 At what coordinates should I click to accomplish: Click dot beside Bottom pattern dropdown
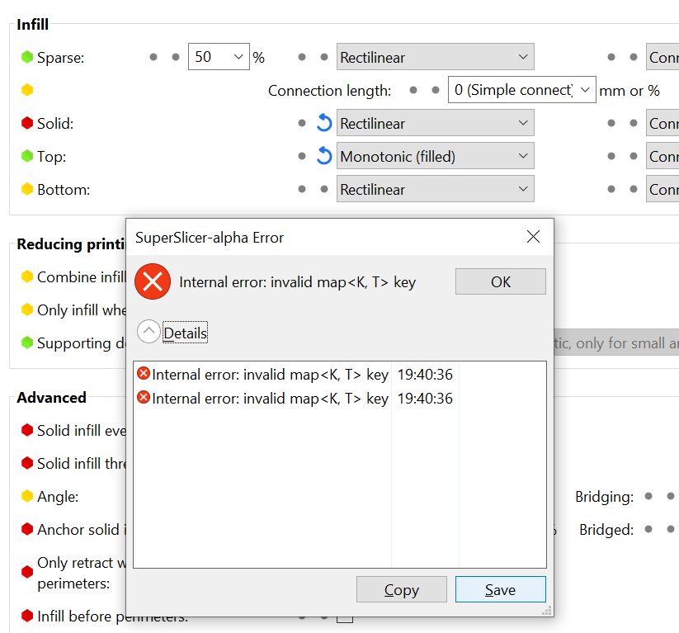(324, 189)
